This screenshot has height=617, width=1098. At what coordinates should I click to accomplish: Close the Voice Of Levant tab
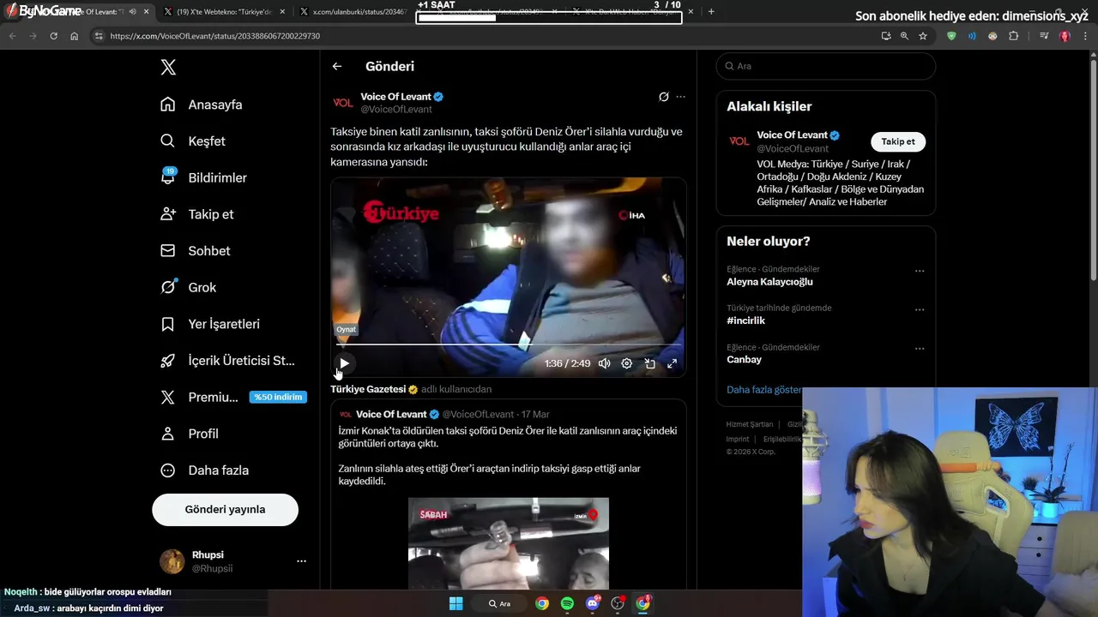point(146,12)
